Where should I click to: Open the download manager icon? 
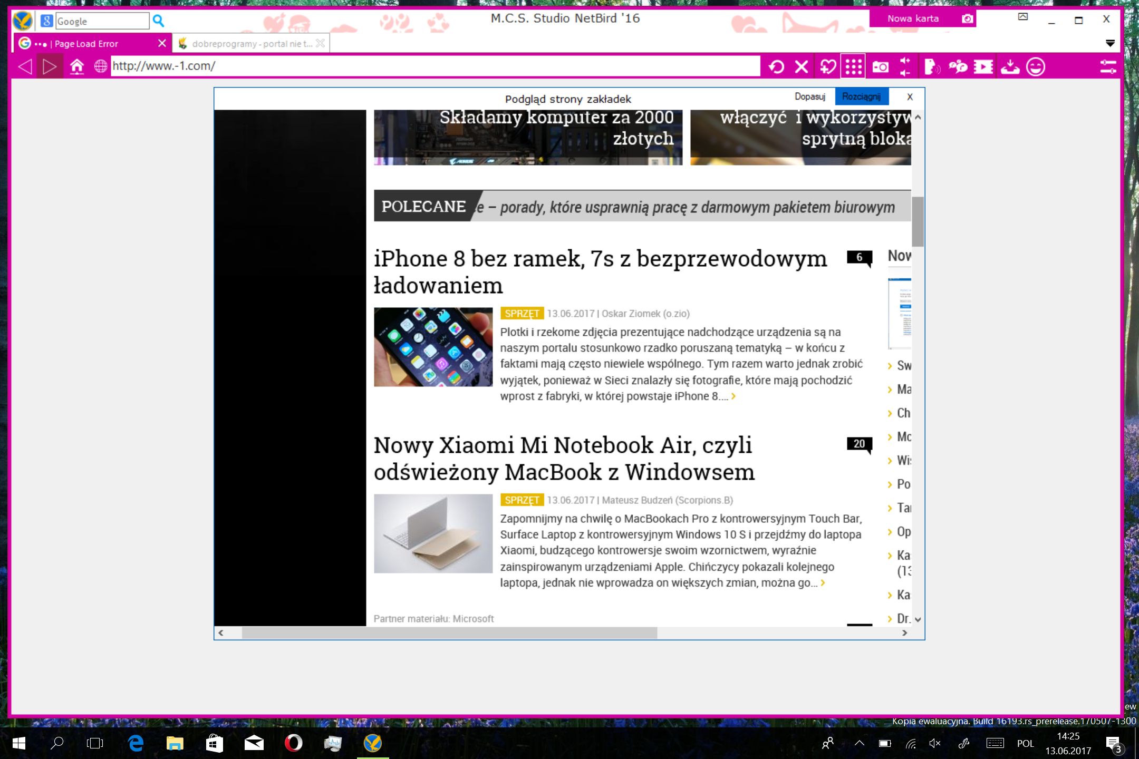tap(1011, 66)
